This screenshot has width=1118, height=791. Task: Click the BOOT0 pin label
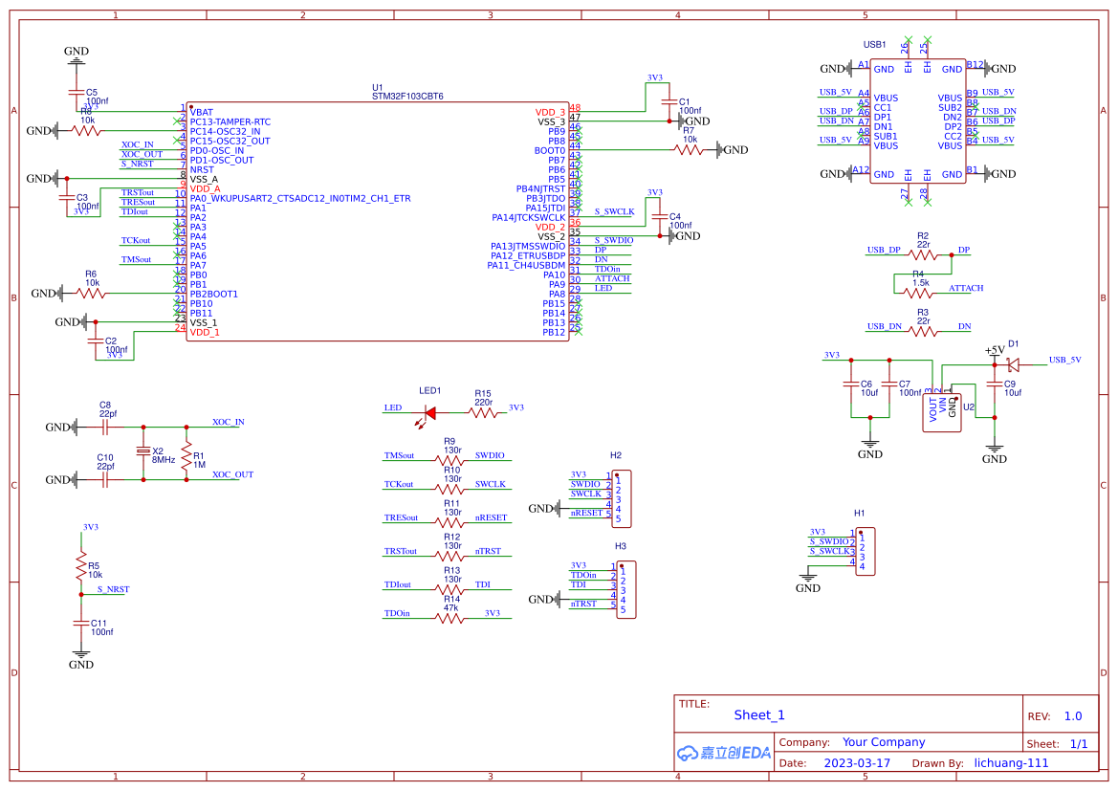pyautogui.click(x=550, y=150)
